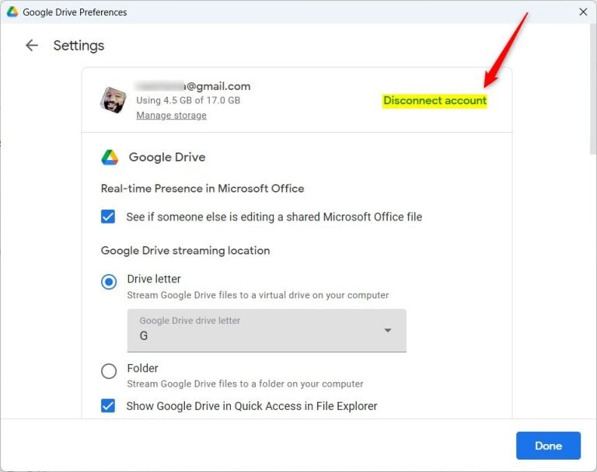The image size is (597, 472).
Task: Click the Google Drive icon in title bar
Action: coord(12,12)
